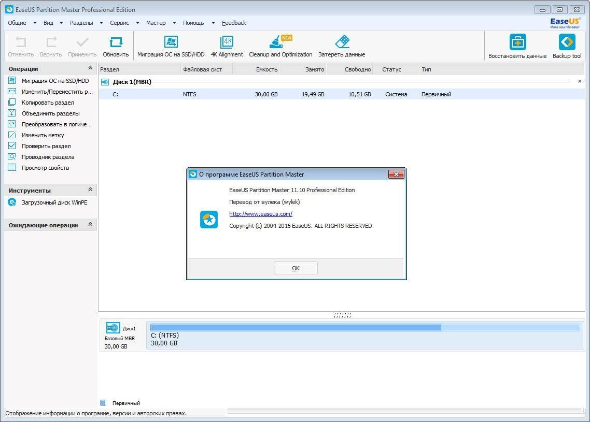Collapse the Ожидающие операции panel
Viewport: 590px width, 422px height.
coord(90,224)
